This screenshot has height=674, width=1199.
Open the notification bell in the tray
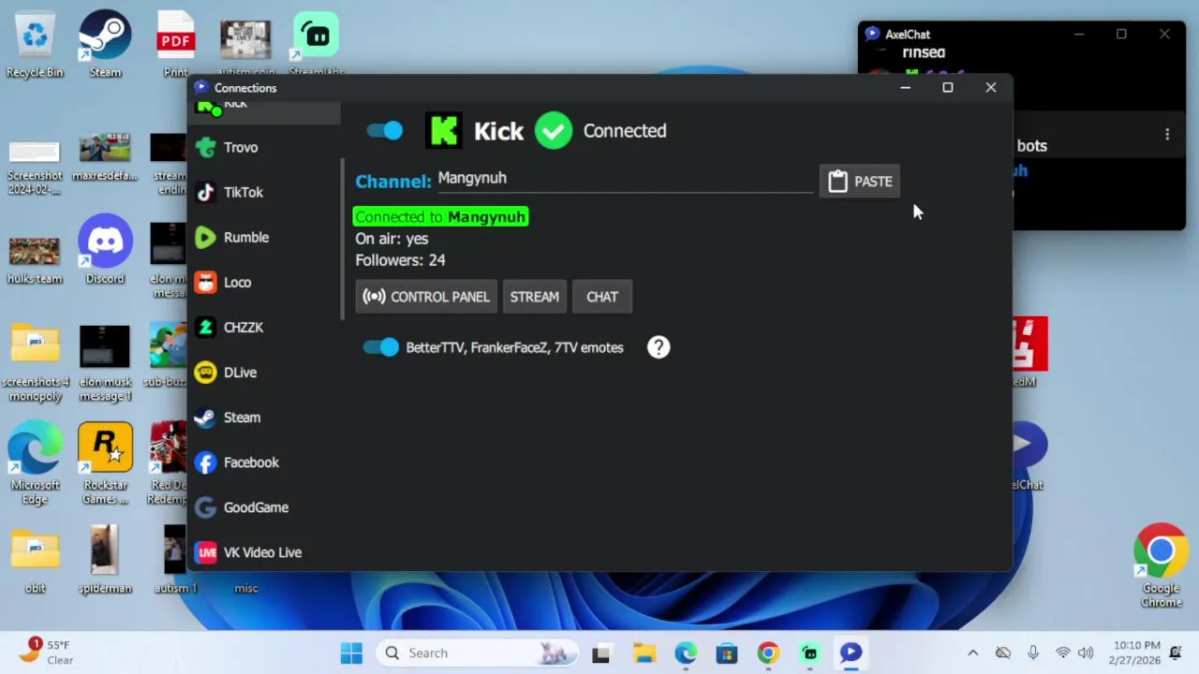pyautogui.click(x=1176, y=652)
